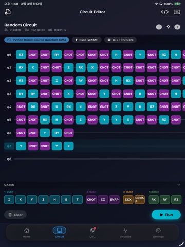Select the q8 qubit label
This screenshot has height=247, width=185.
point(9,159)
